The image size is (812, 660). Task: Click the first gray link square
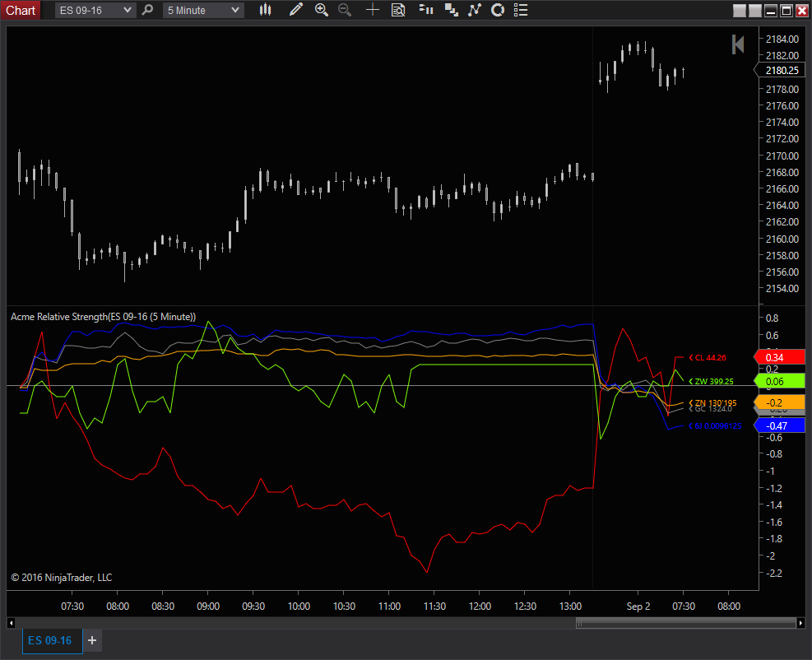[x=740, y=11]
